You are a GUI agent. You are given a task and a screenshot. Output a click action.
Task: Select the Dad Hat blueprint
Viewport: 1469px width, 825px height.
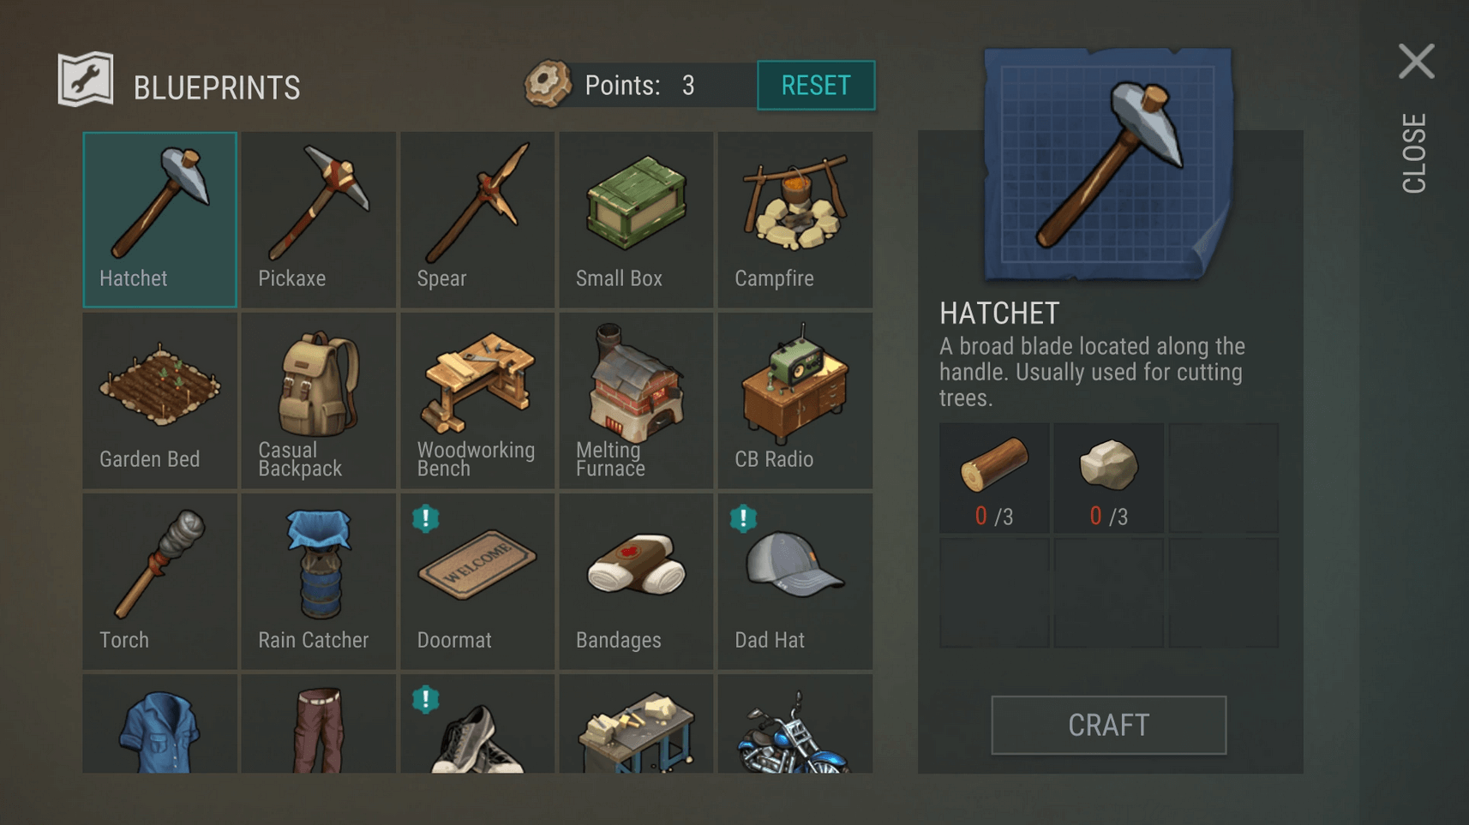(x=795, y=581)
